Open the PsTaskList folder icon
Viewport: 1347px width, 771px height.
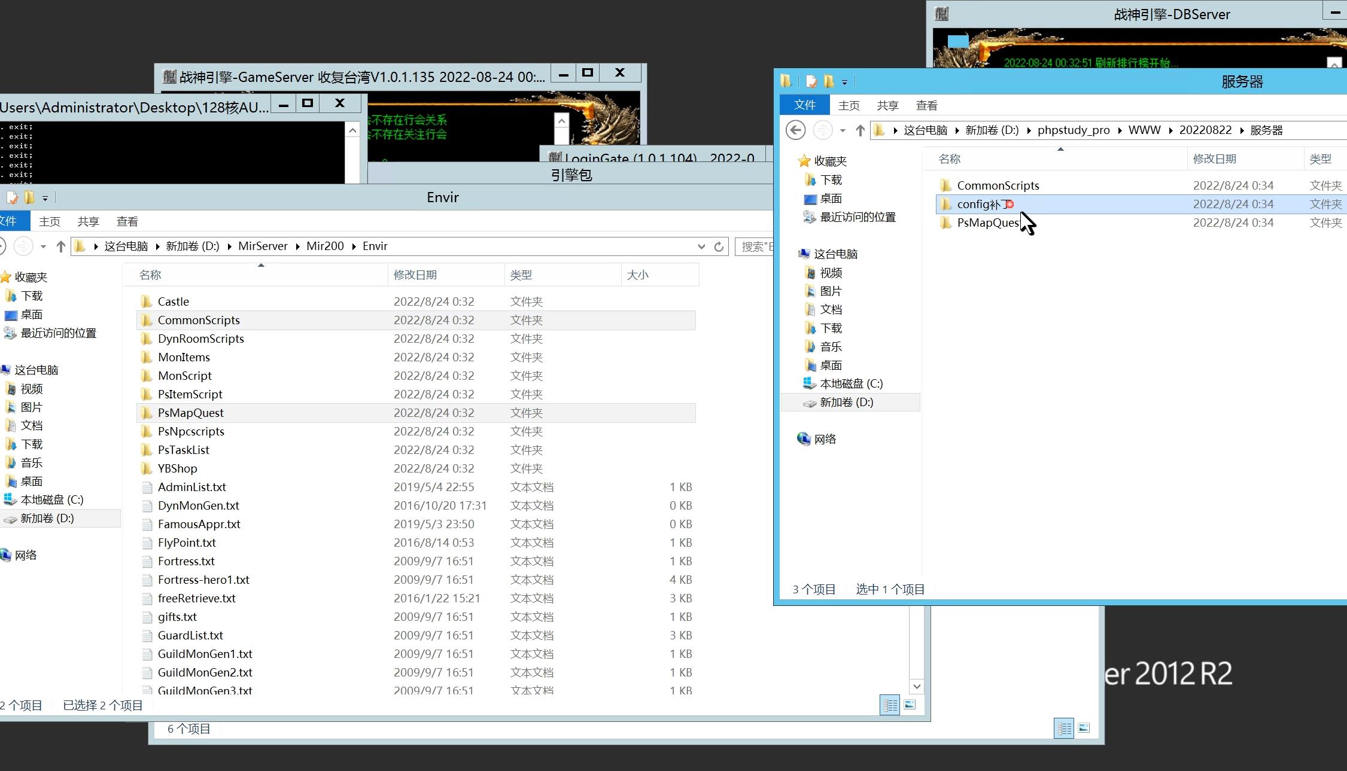(147, 450)
